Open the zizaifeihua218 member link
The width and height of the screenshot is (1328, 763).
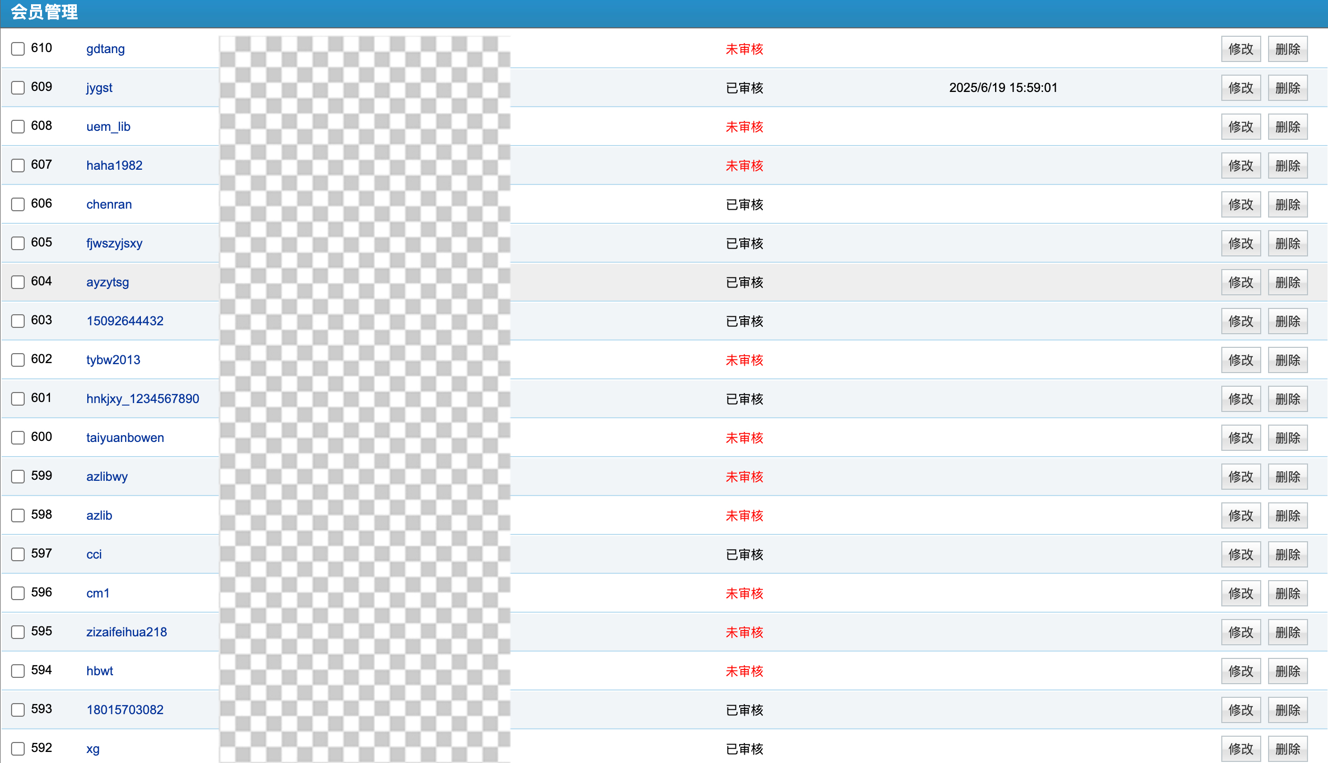(x=127, y=632)
